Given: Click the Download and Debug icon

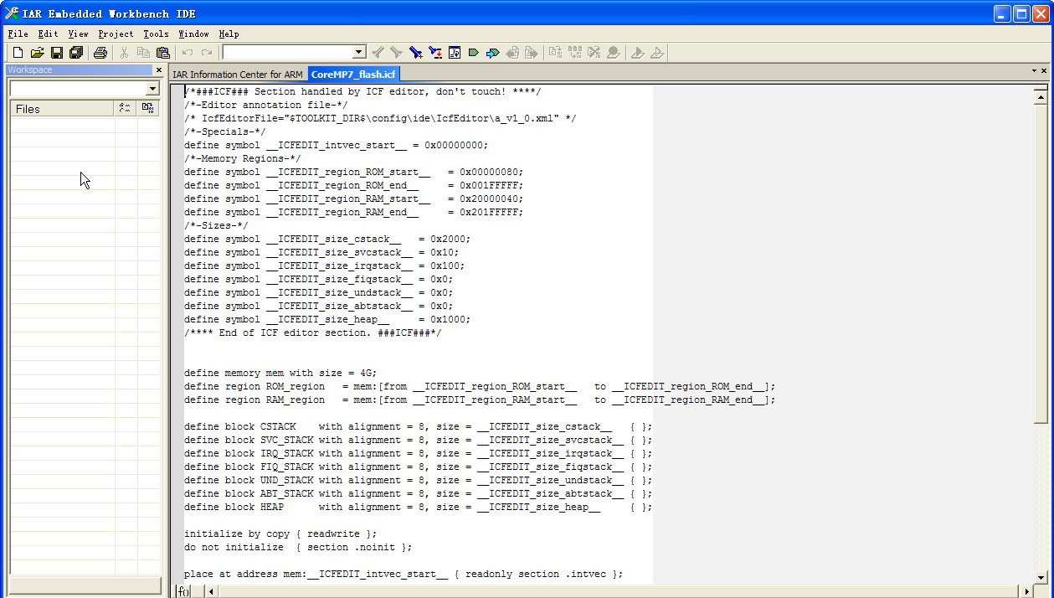Looking at the screenshot, I should tap(638, 53).
